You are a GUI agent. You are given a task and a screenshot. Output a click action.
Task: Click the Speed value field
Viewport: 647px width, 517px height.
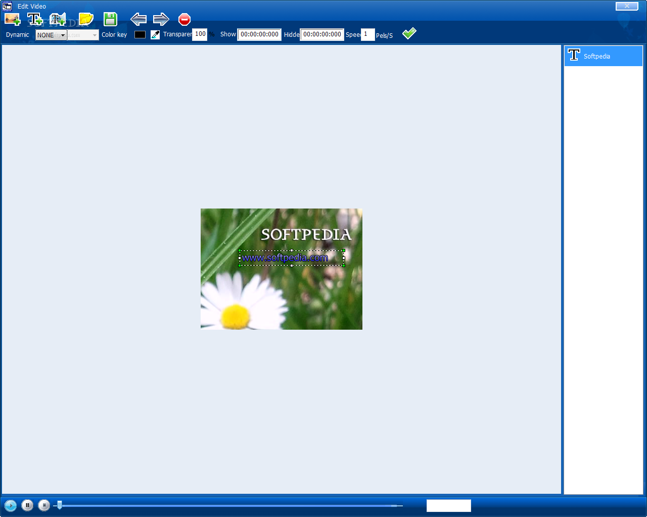coord(367,34)
